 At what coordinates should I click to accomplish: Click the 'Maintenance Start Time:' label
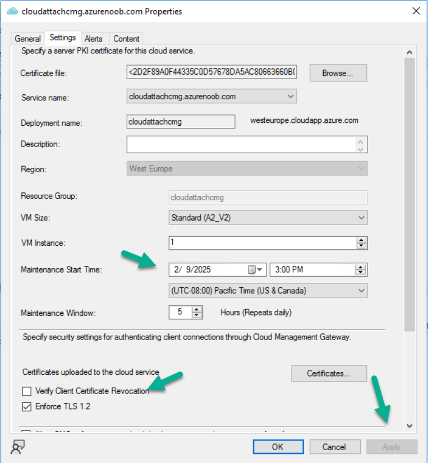point(61,269)
